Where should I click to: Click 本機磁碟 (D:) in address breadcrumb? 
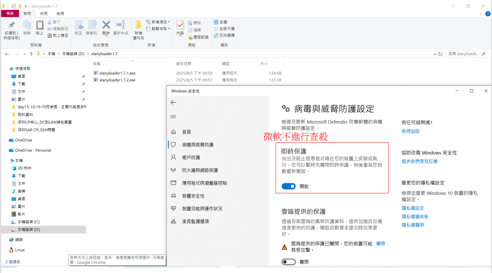click(x=73, y=54)
